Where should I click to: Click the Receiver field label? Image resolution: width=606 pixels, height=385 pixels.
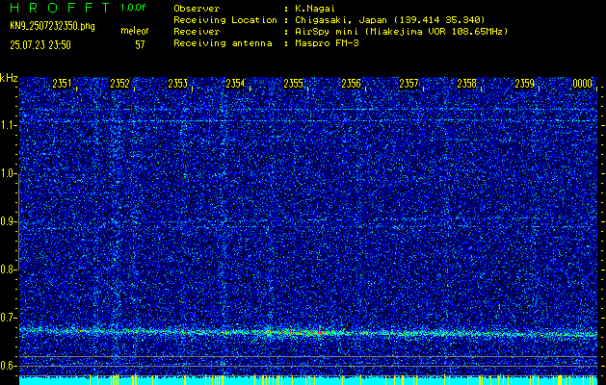[x=197, y=31]
